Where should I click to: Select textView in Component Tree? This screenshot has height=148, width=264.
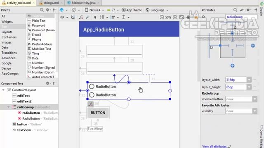pos(24,130)
